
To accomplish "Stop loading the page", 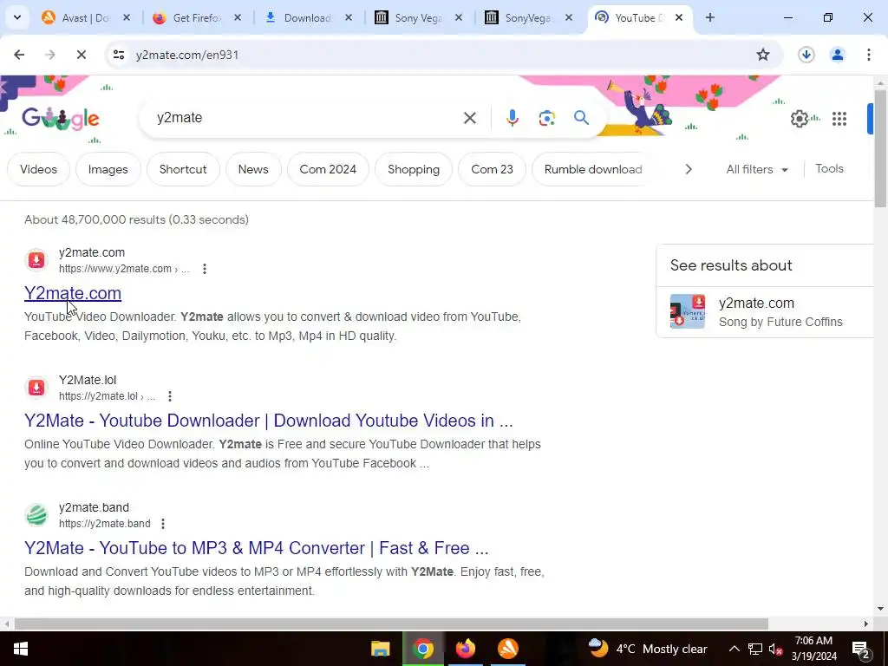I will (x=81, y=55).
